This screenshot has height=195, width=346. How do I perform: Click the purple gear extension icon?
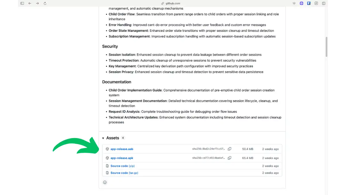click(x=301, y=3)
